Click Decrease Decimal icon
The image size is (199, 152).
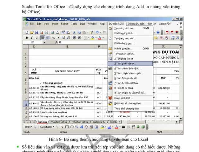pos(68,38)
